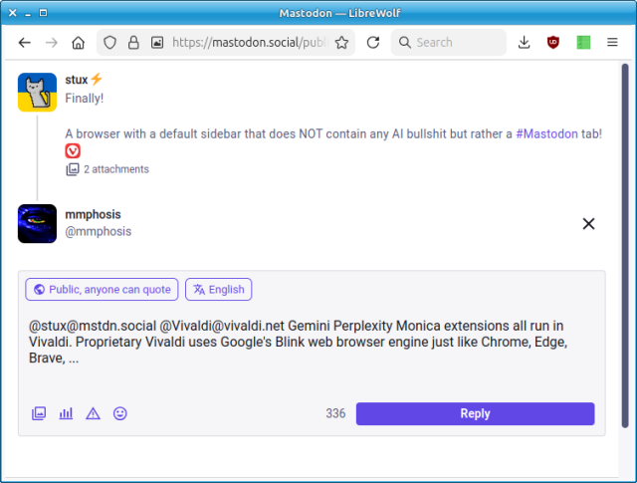Reload the current Mastodon page
This screenshot has height=483, width=637.
pyautogui.click(x=373, y=42)
